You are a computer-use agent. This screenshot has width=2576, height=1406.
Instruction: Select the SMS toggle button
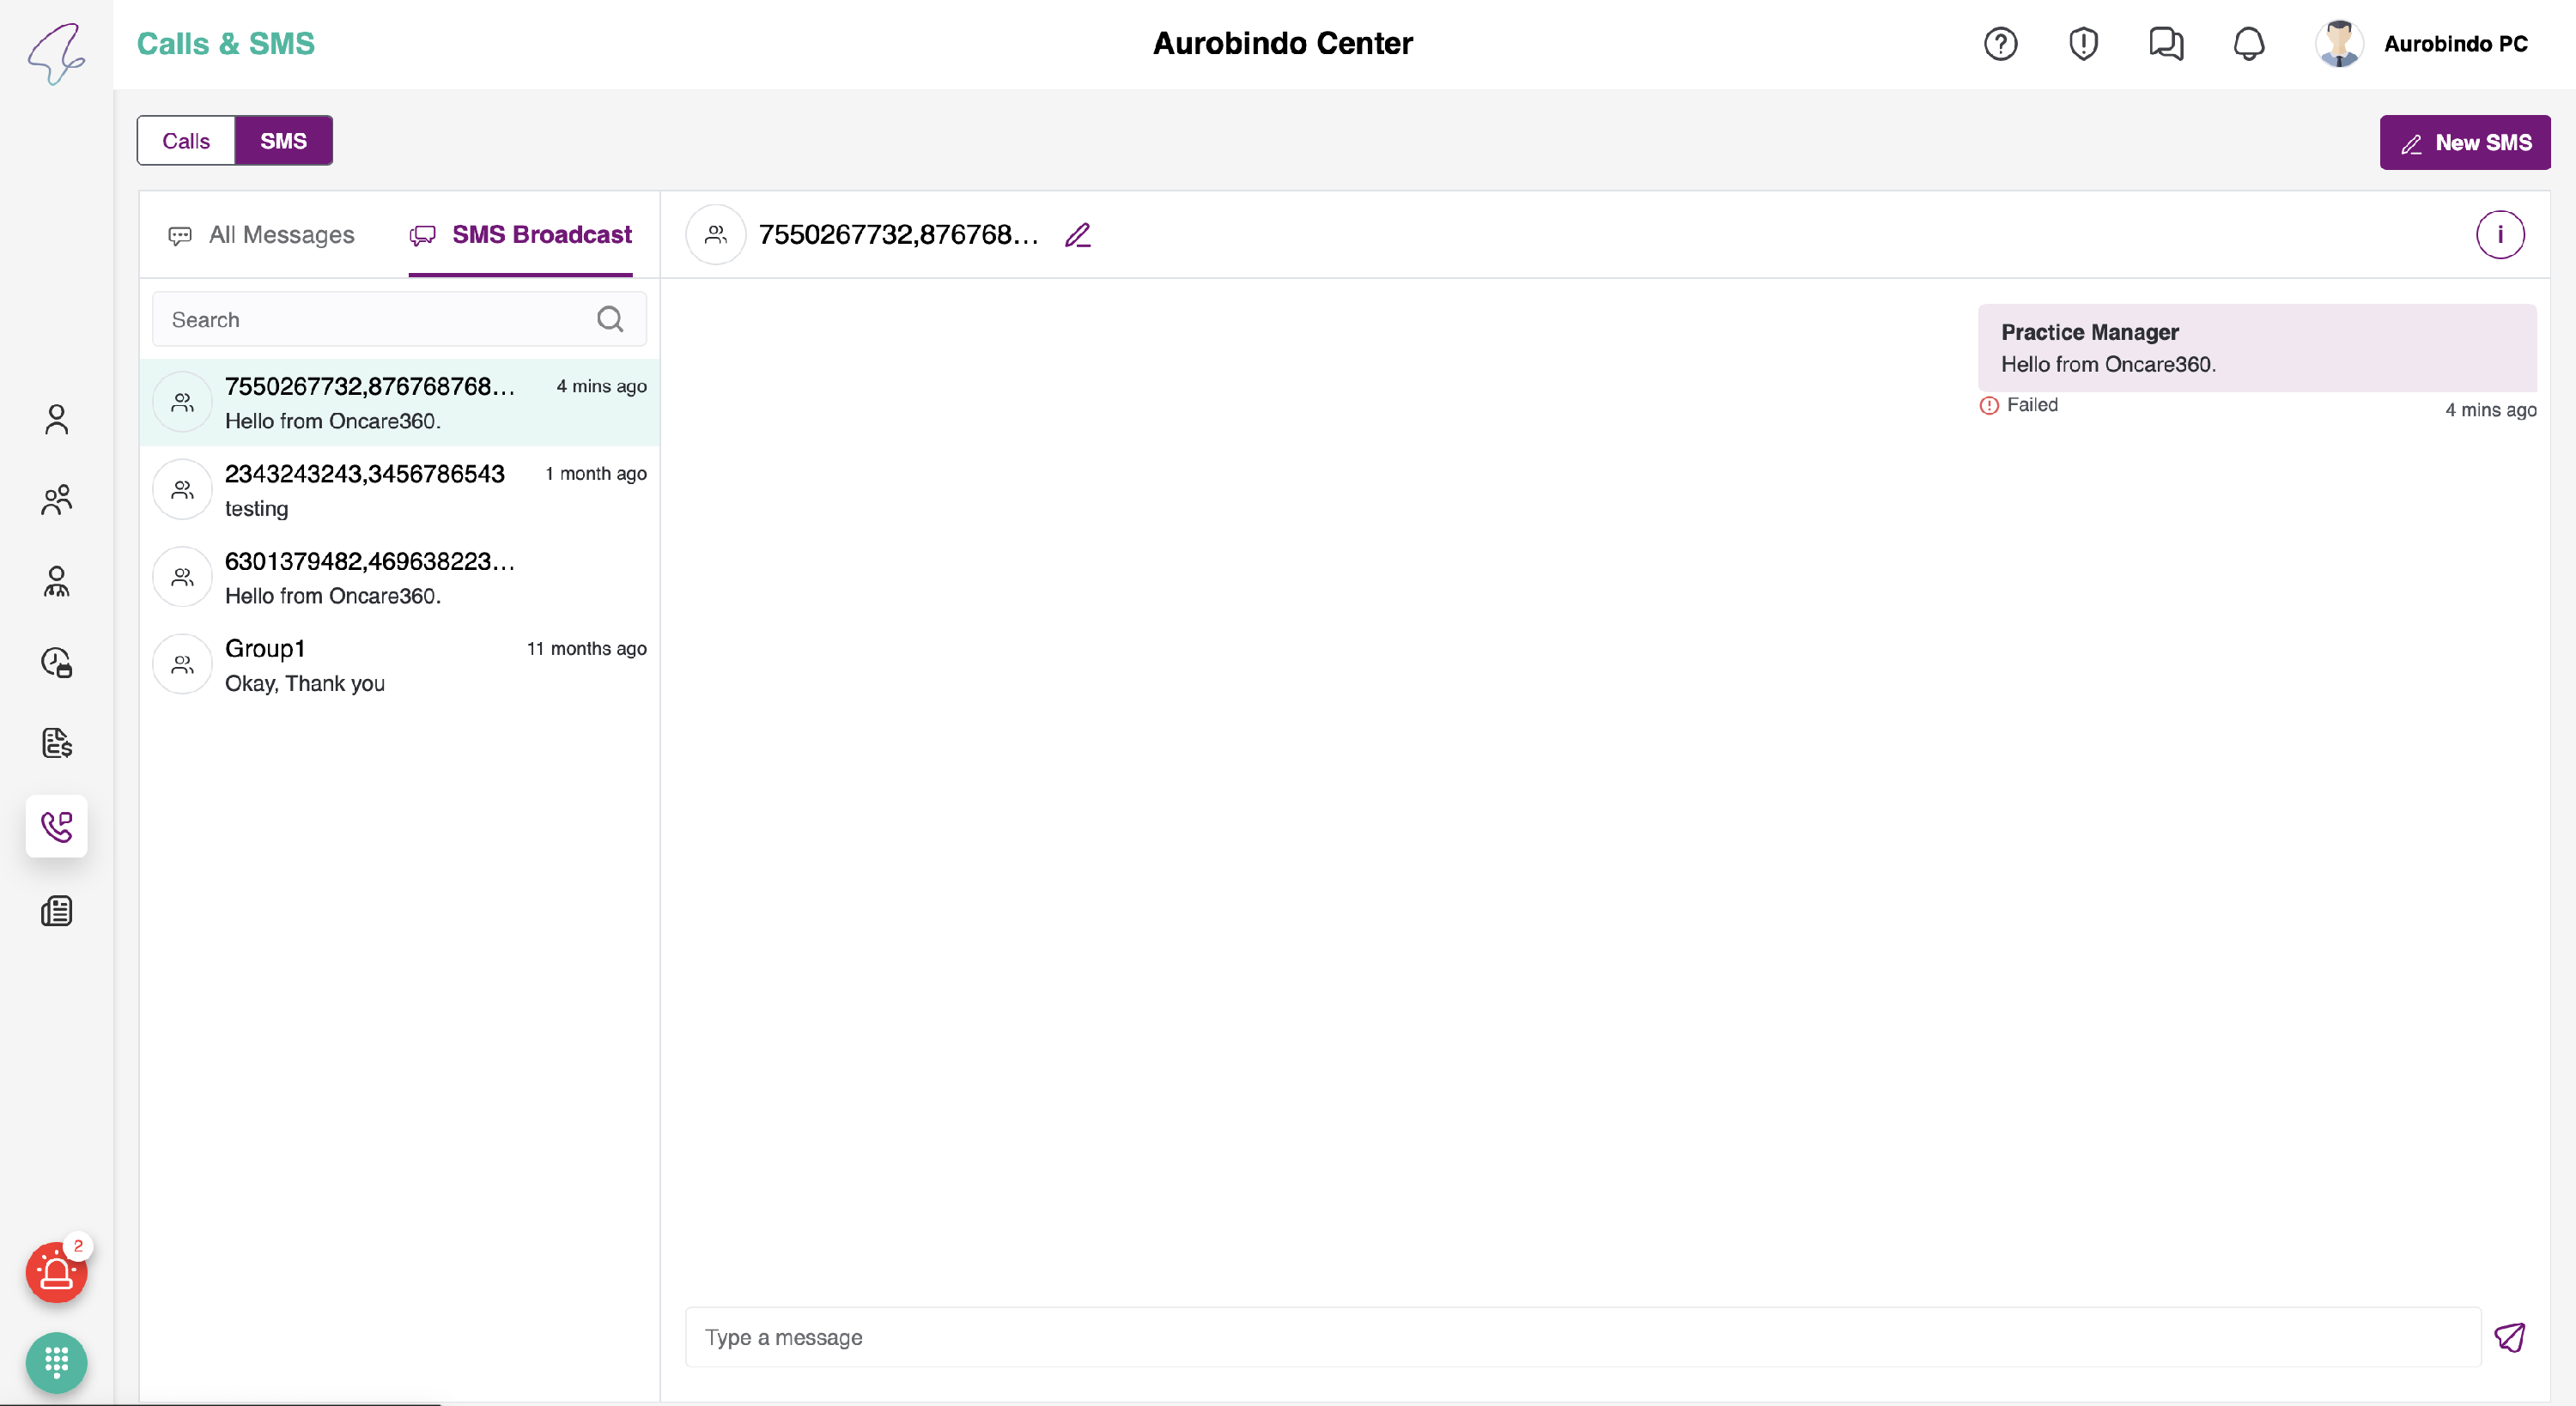pyautogui.click(x=283, y=141)
